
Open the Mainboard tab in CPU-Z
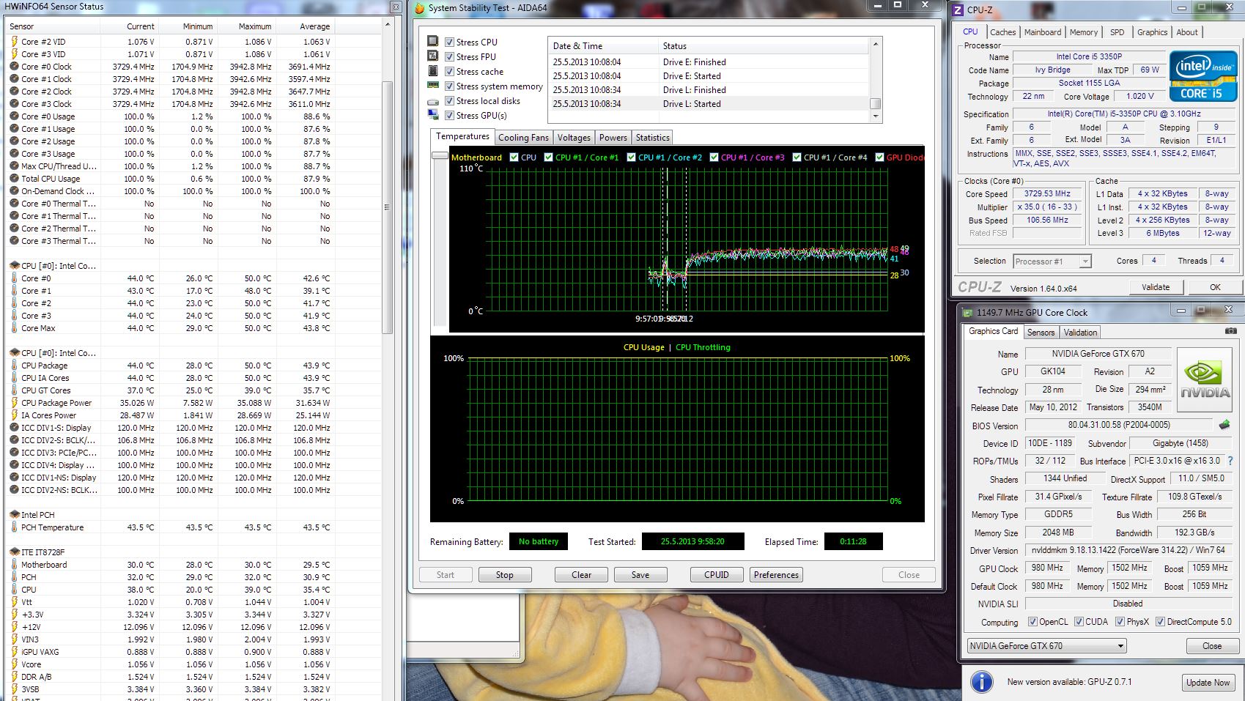pyautogui.click(x=1042, y=32)
